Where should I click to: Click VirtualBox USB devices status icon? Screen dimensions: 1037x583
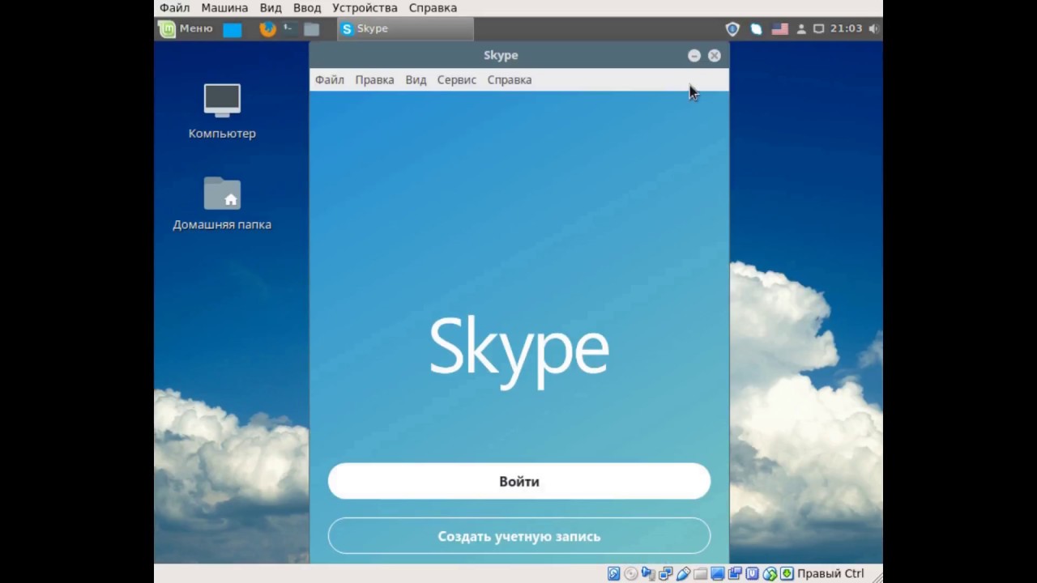click(684, 573)
